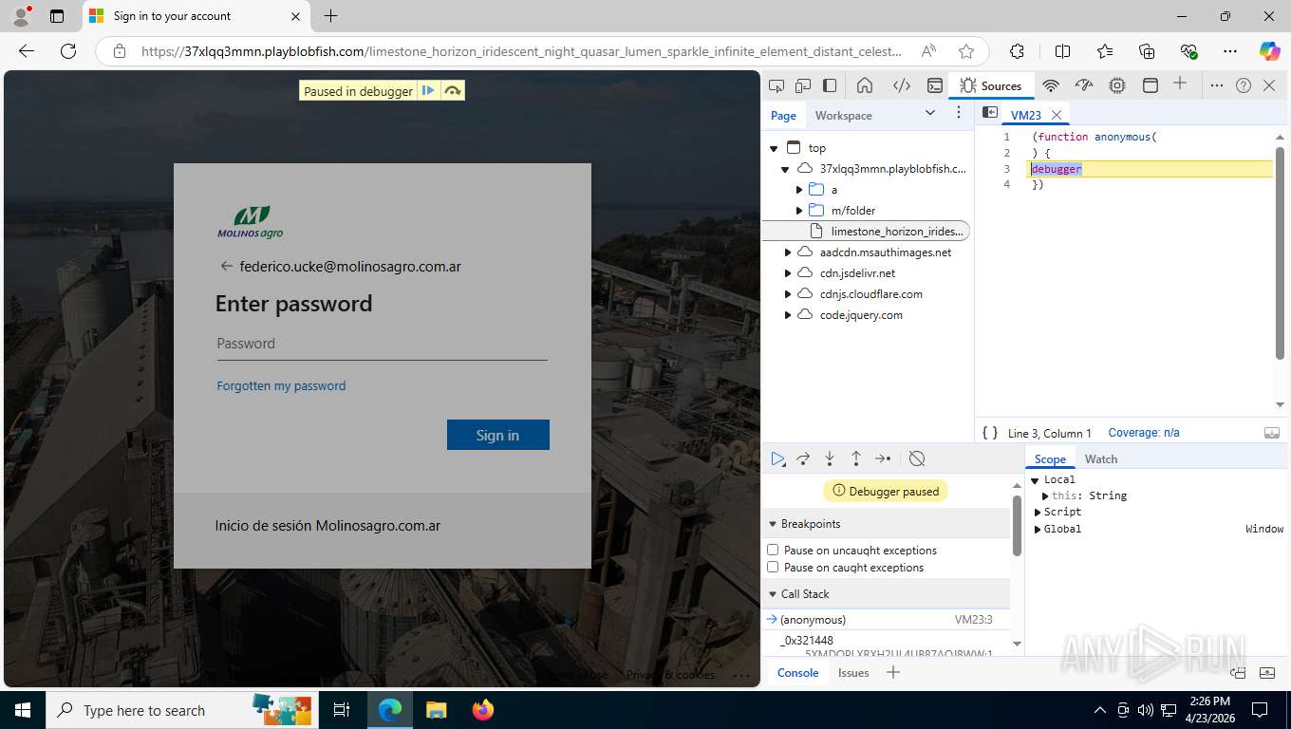Step over from the page overlay button

(x=453, y=91)
